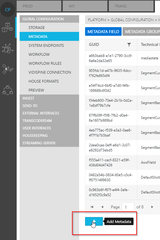Click the CP logo circle
Screen dimensions: 160x240
click(x=8, y=10)
